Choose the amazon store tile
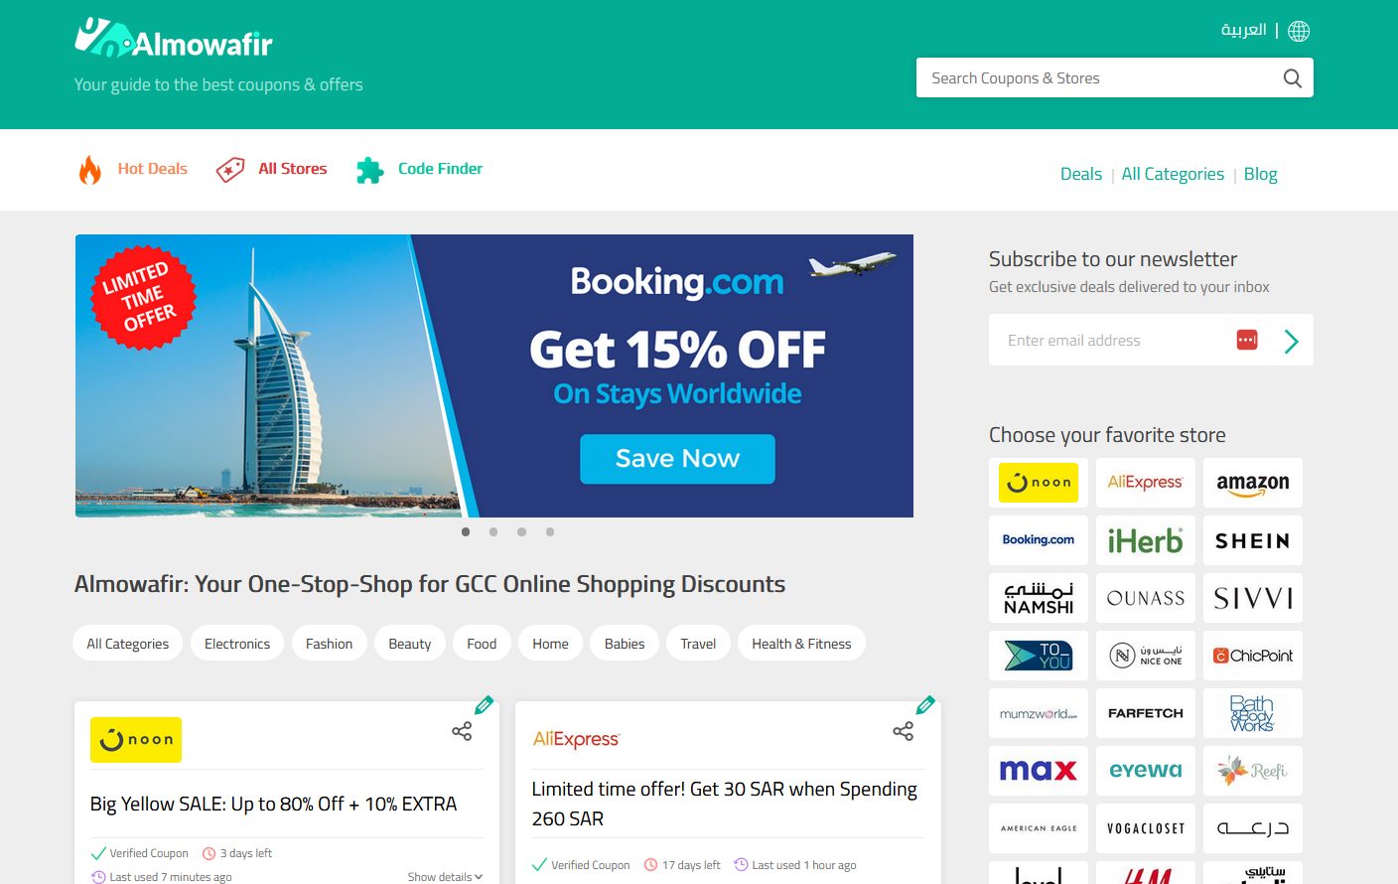The width and height of the screenshot is (1398, 884). (x=1253, y=483)
